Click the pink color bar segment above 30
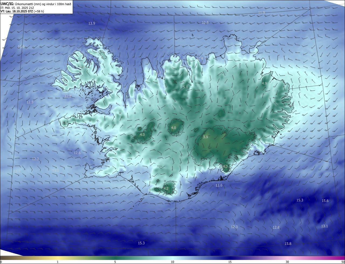Screen dimensions: 345x264 tap(287, 258)
